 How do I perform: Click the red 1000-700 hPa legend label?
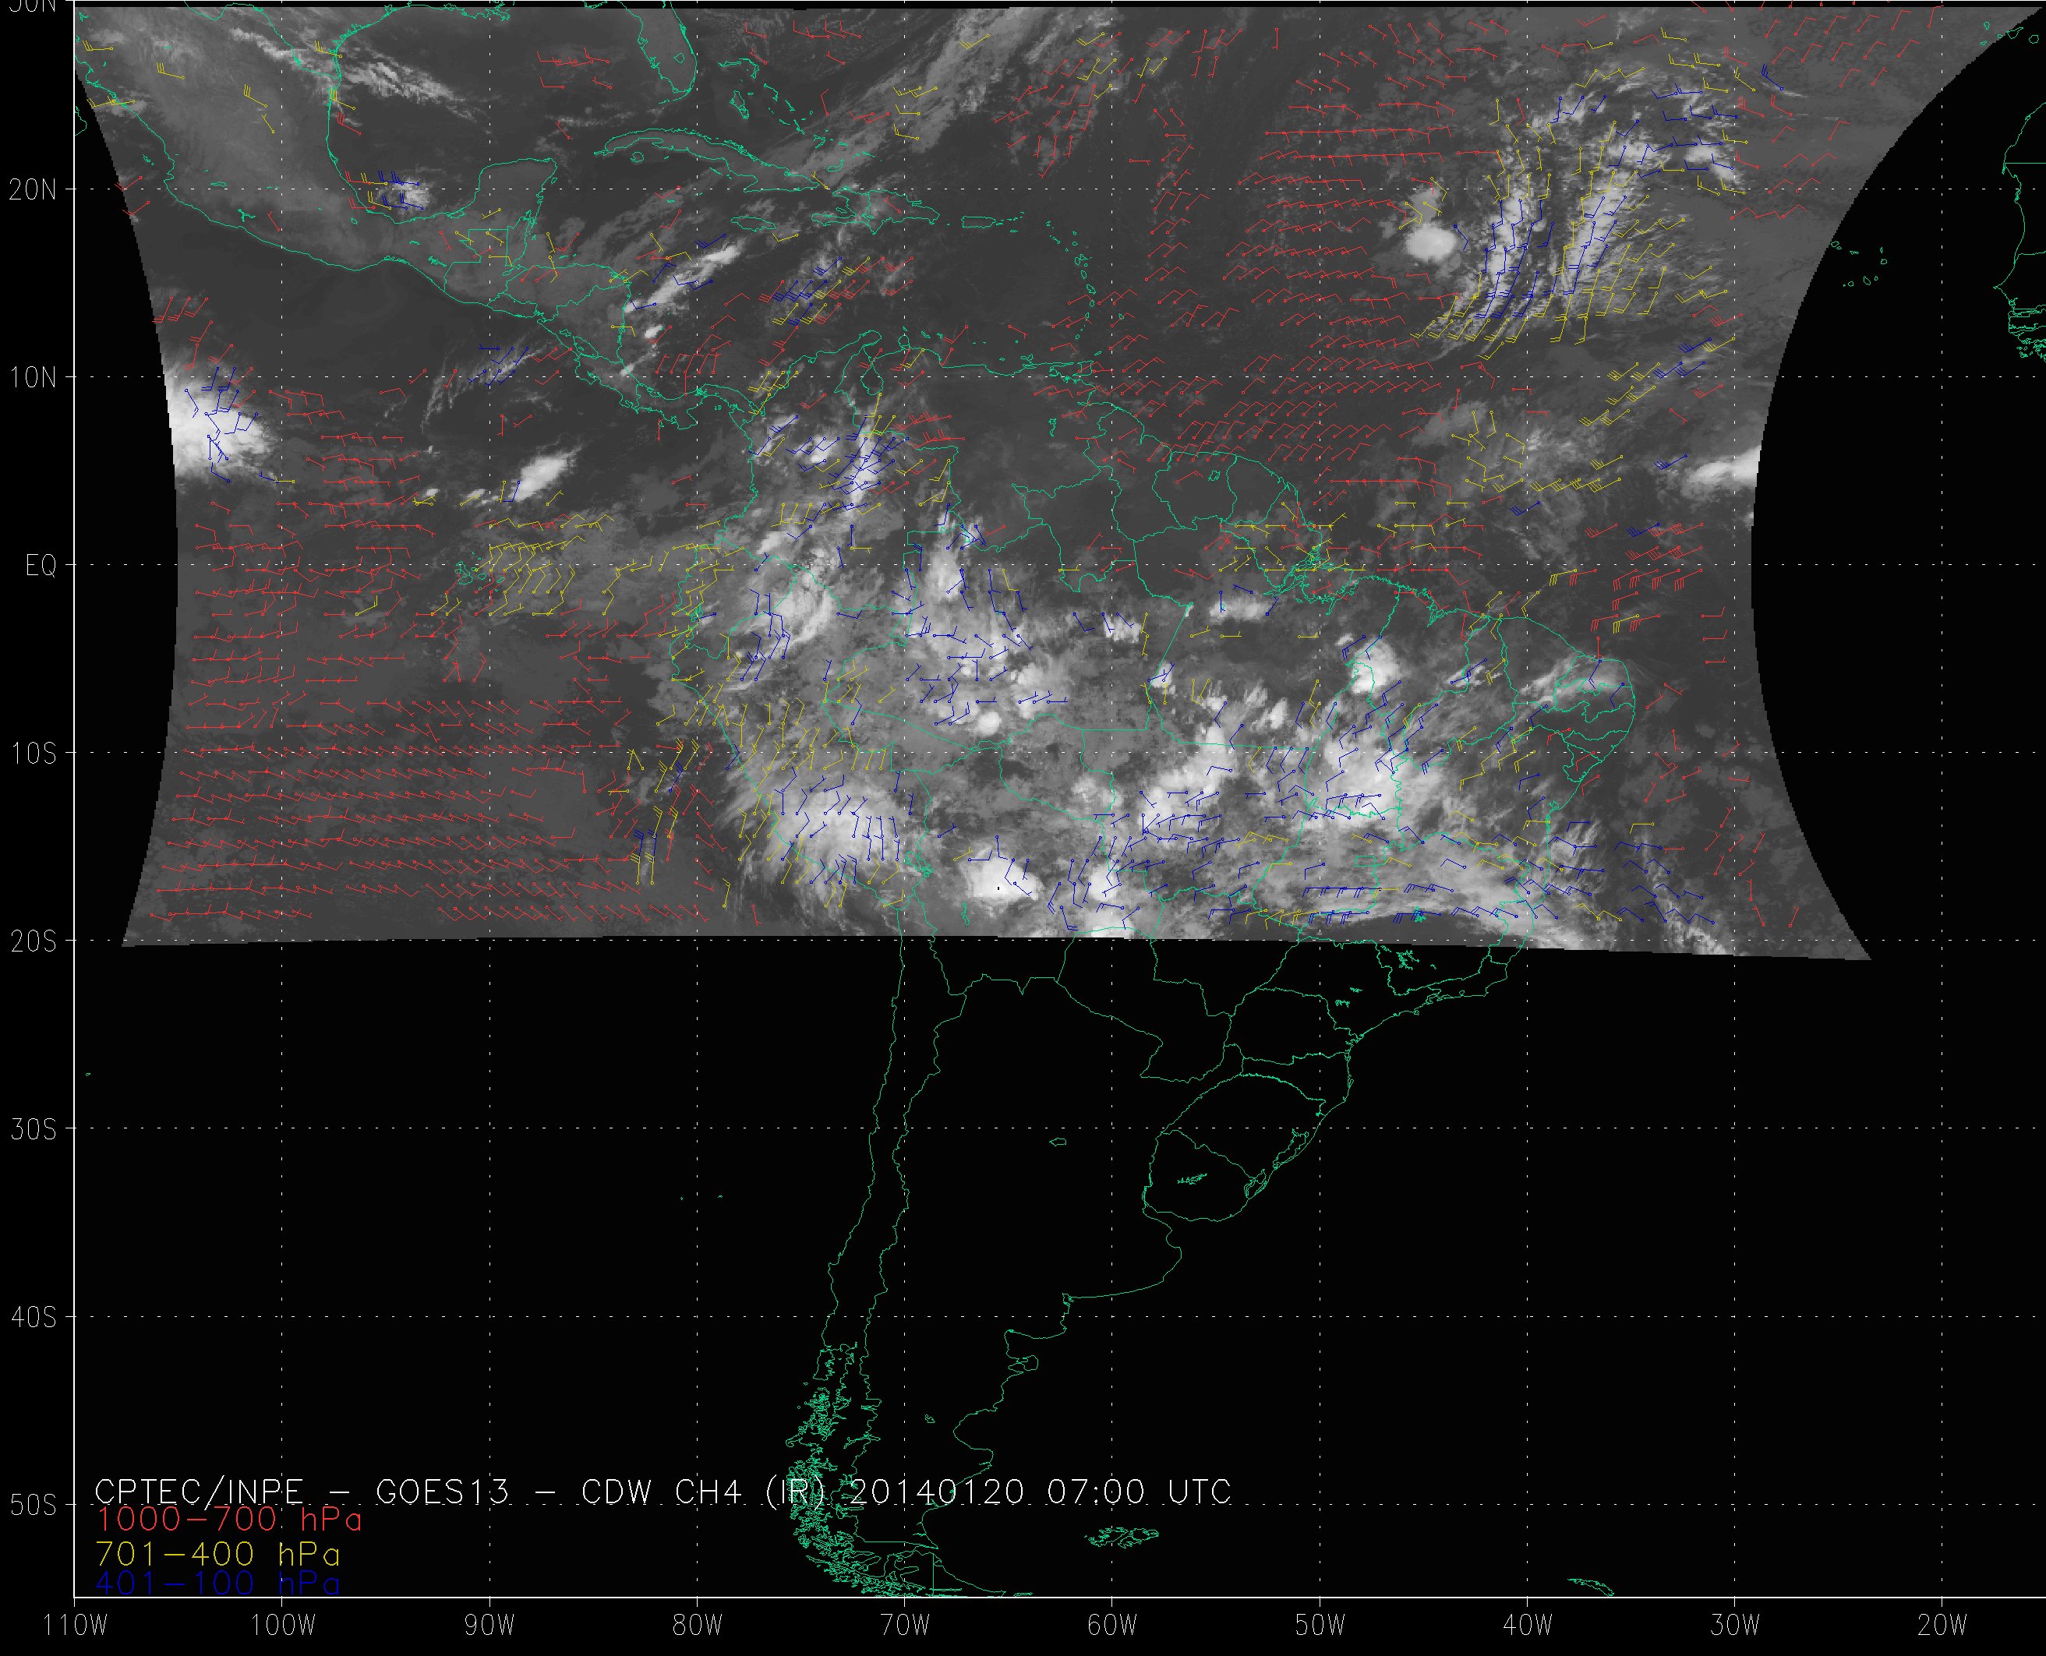(229, 1520)
